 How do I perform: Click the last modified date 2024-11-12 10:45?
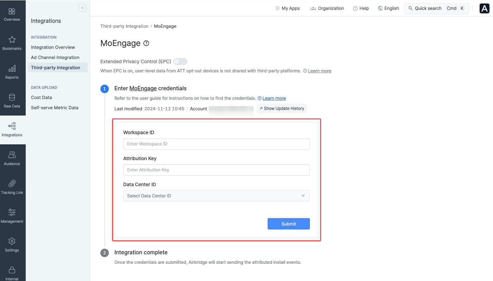pos(164,109)
